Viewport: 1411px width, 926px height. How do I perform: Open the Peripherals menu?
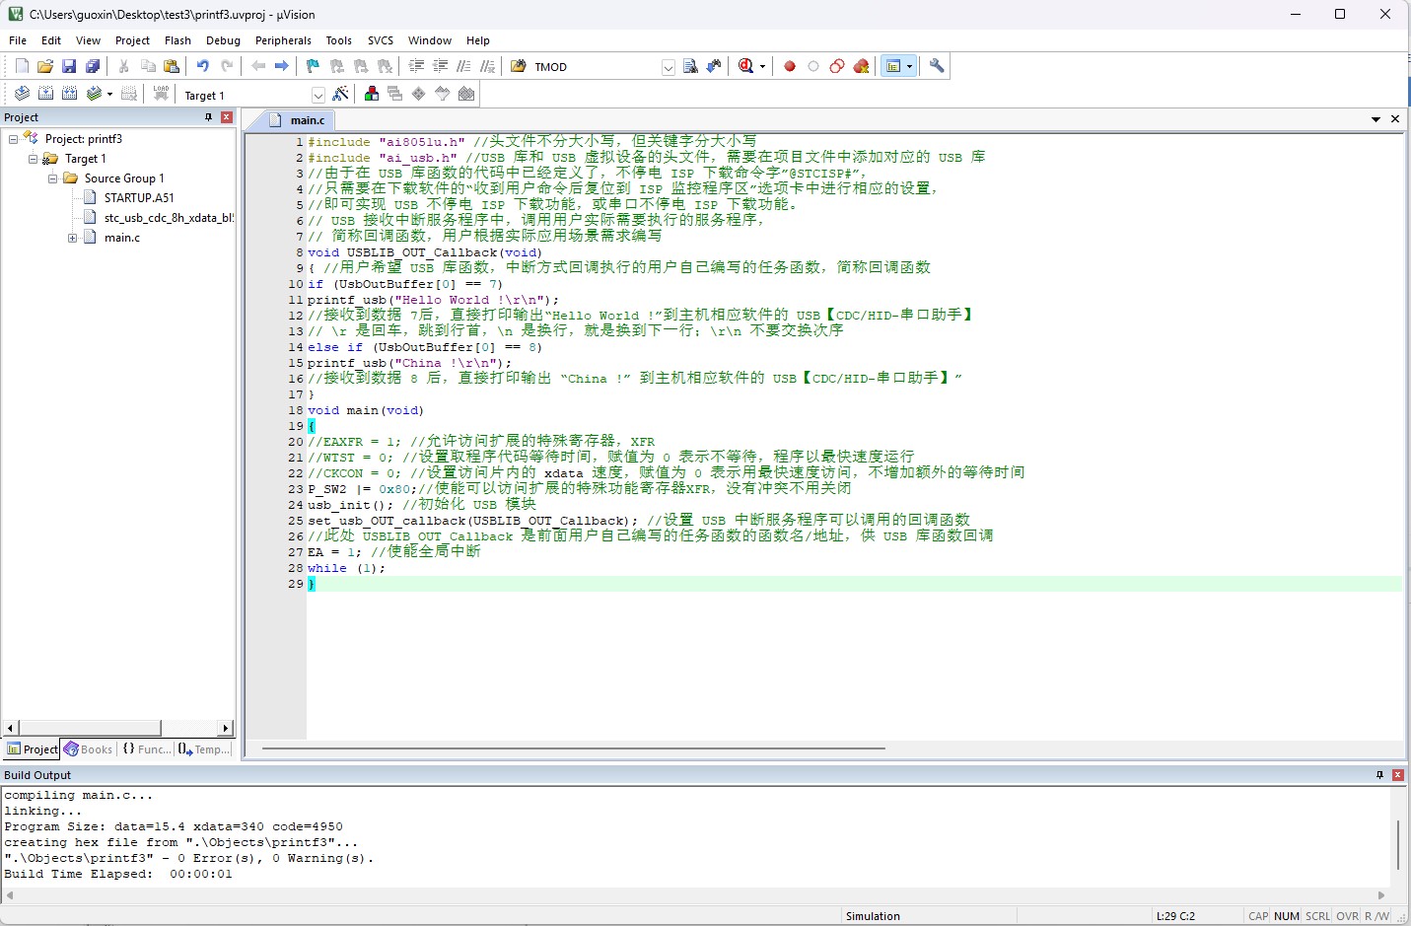283,40
